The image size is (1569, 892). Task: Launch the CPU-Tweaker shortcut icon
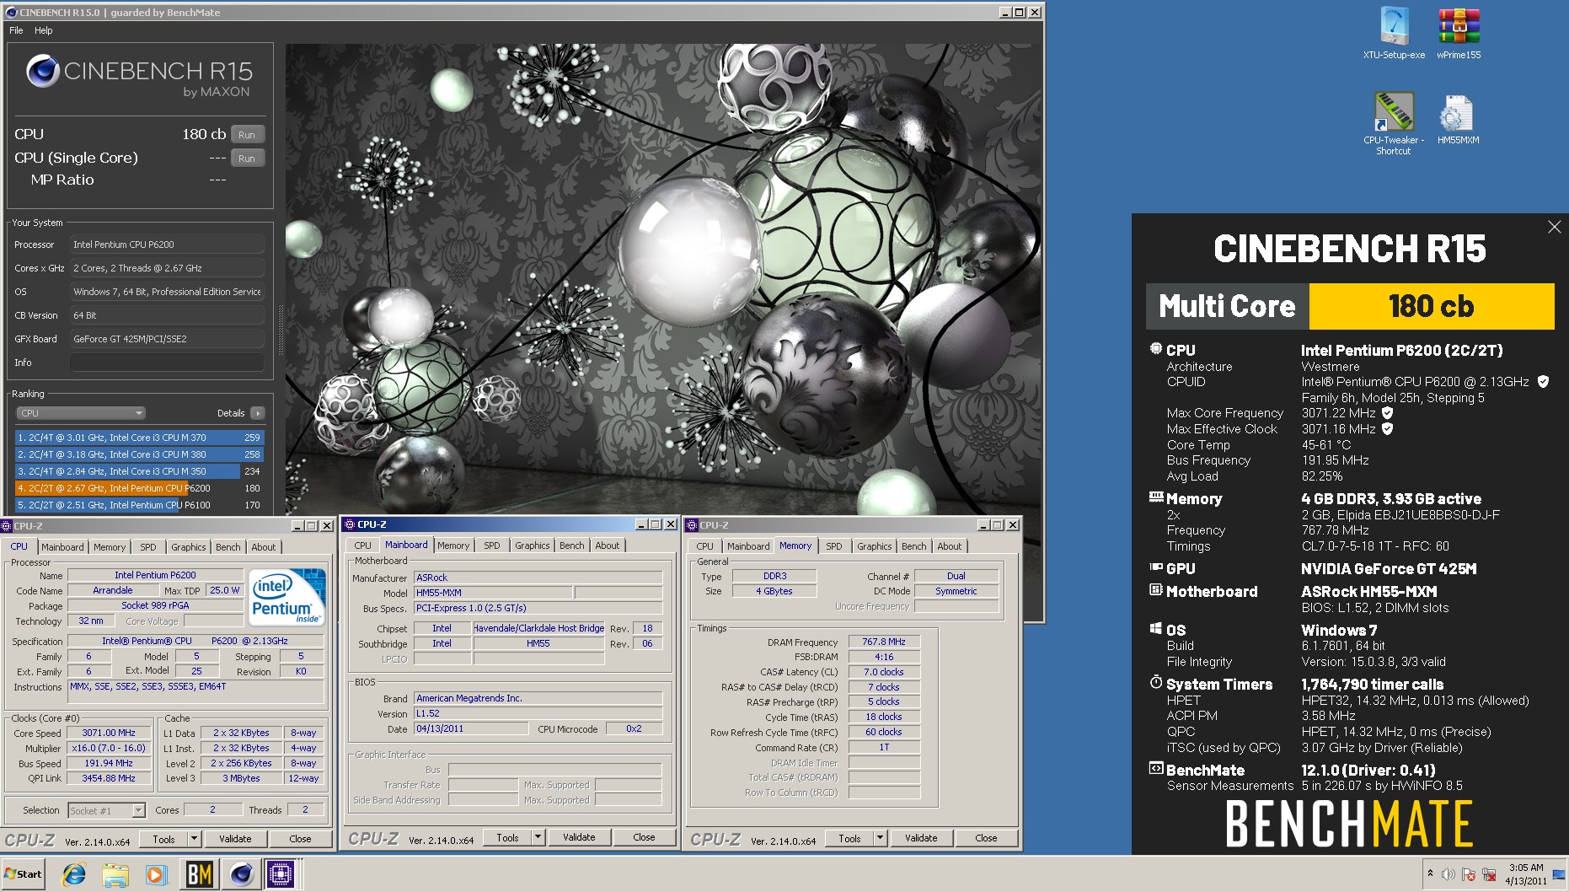(x=1394, y=112)
